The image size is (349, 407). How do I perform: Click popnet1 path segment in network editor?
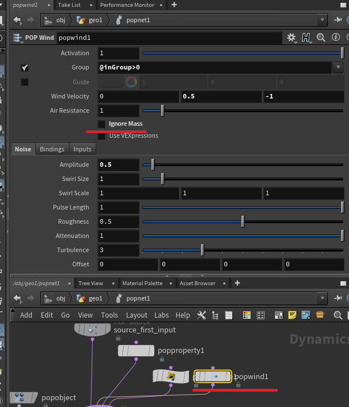click(133, 298)
